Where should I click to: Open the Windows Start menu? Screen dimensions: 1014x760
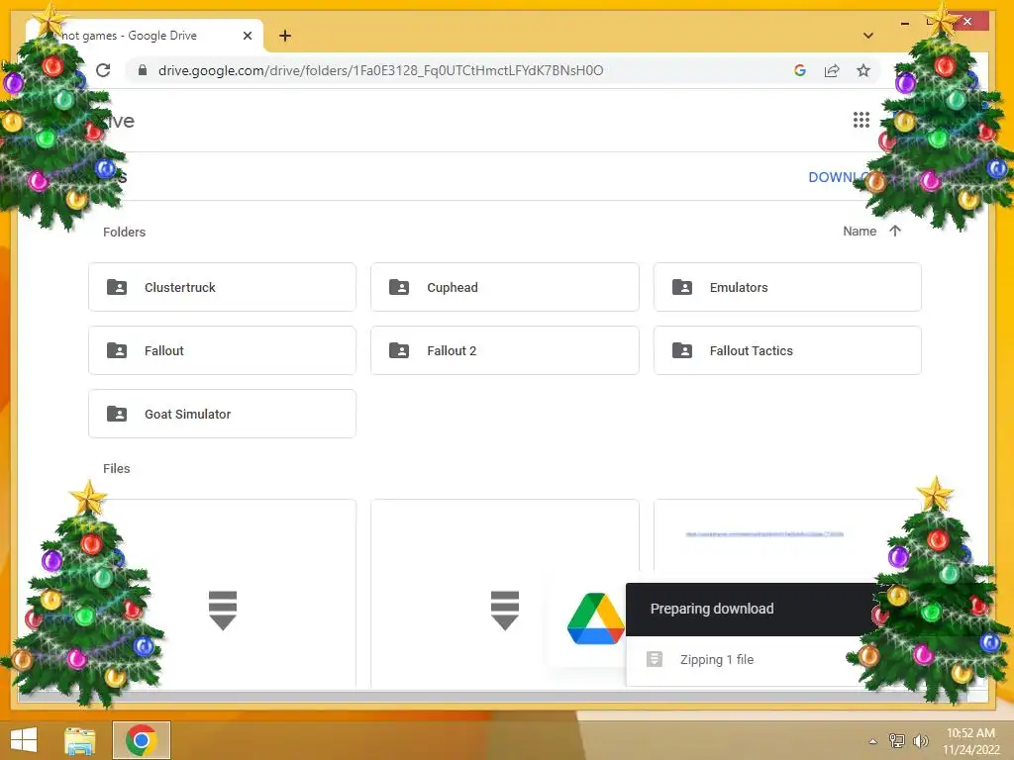click(24, 740)
